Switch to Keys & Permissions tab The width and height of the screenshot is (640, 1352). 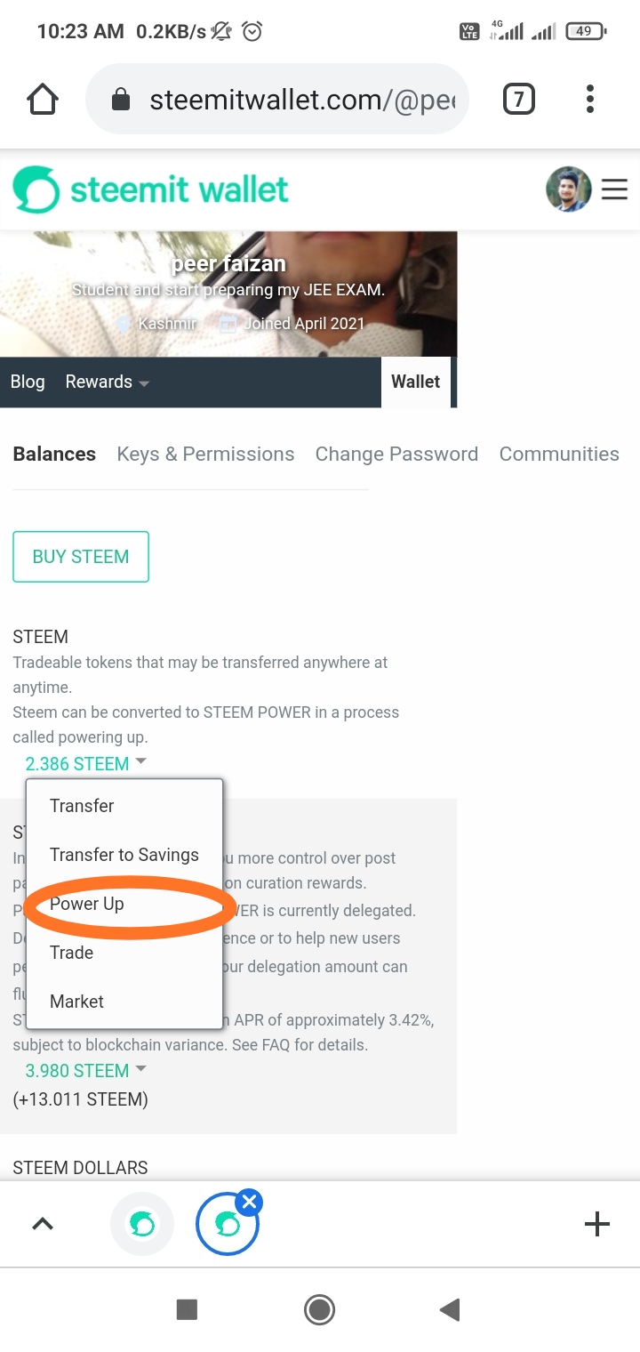point(205,455)
